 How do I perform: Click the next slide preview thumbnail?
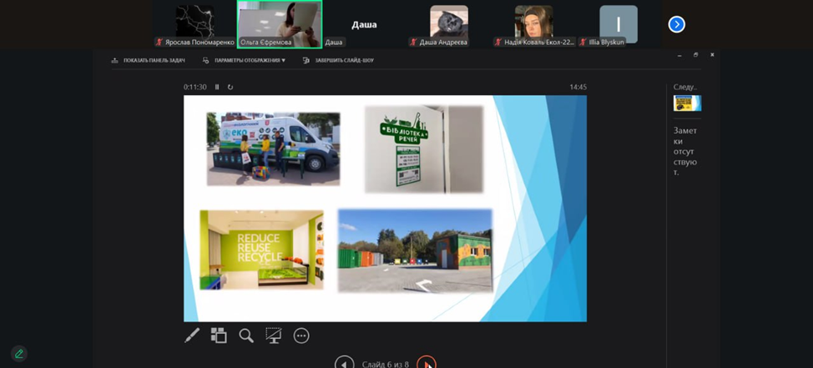[x=687, y=103]
